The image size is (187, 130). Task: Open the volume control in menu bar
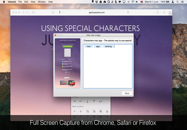pos(137,2)
